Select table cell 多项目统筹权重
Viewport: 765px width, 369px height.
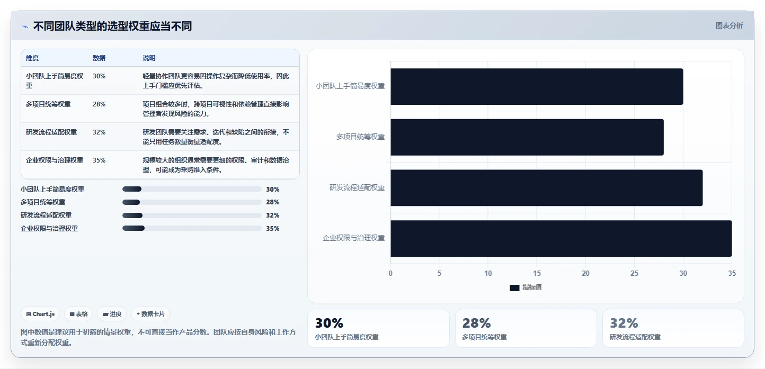click(48, 104)
